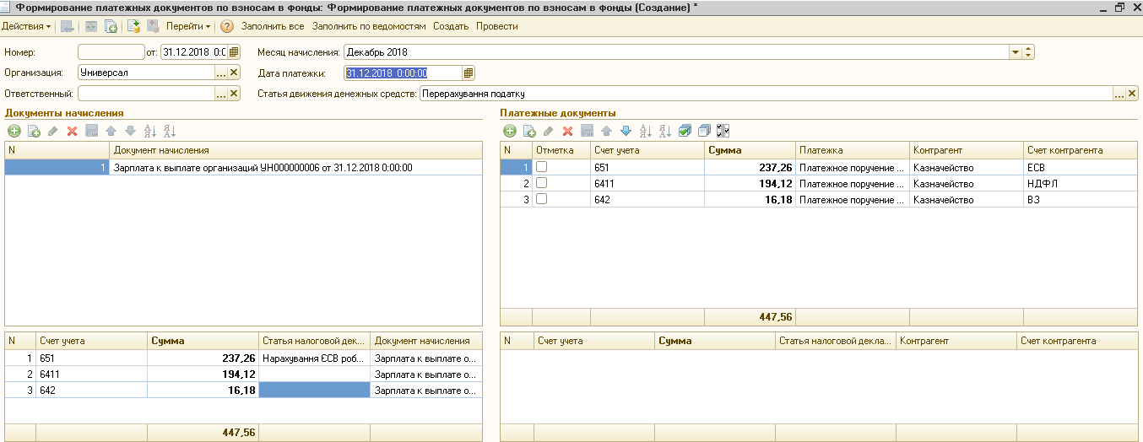Uncheck all marks in Платежные документы
The height and width of the screenshot is (442, 1143).
[703, 131]
